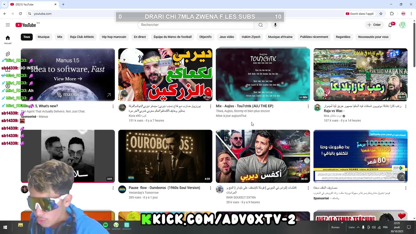416x234 pixels.
Task: Open Mix - Aujiss - Tou7chtk title
Action: point(244,106)
